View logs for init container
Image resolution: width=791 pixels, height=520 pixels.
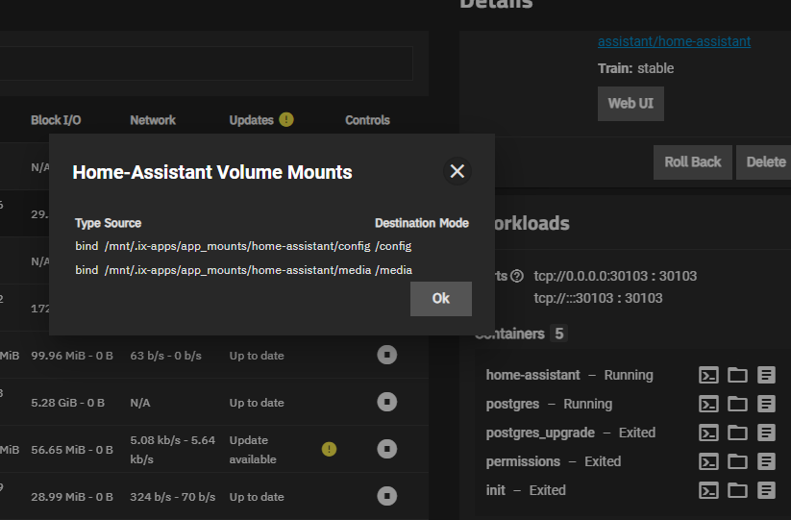766,490
